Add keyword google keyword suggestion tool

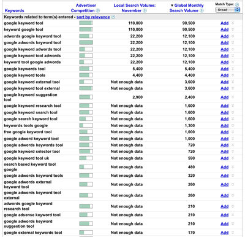(224, 97)
